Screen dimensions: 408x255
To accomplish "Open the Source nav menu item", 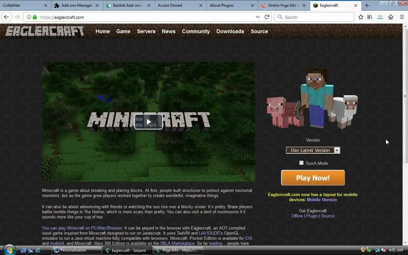I will 259,31.
